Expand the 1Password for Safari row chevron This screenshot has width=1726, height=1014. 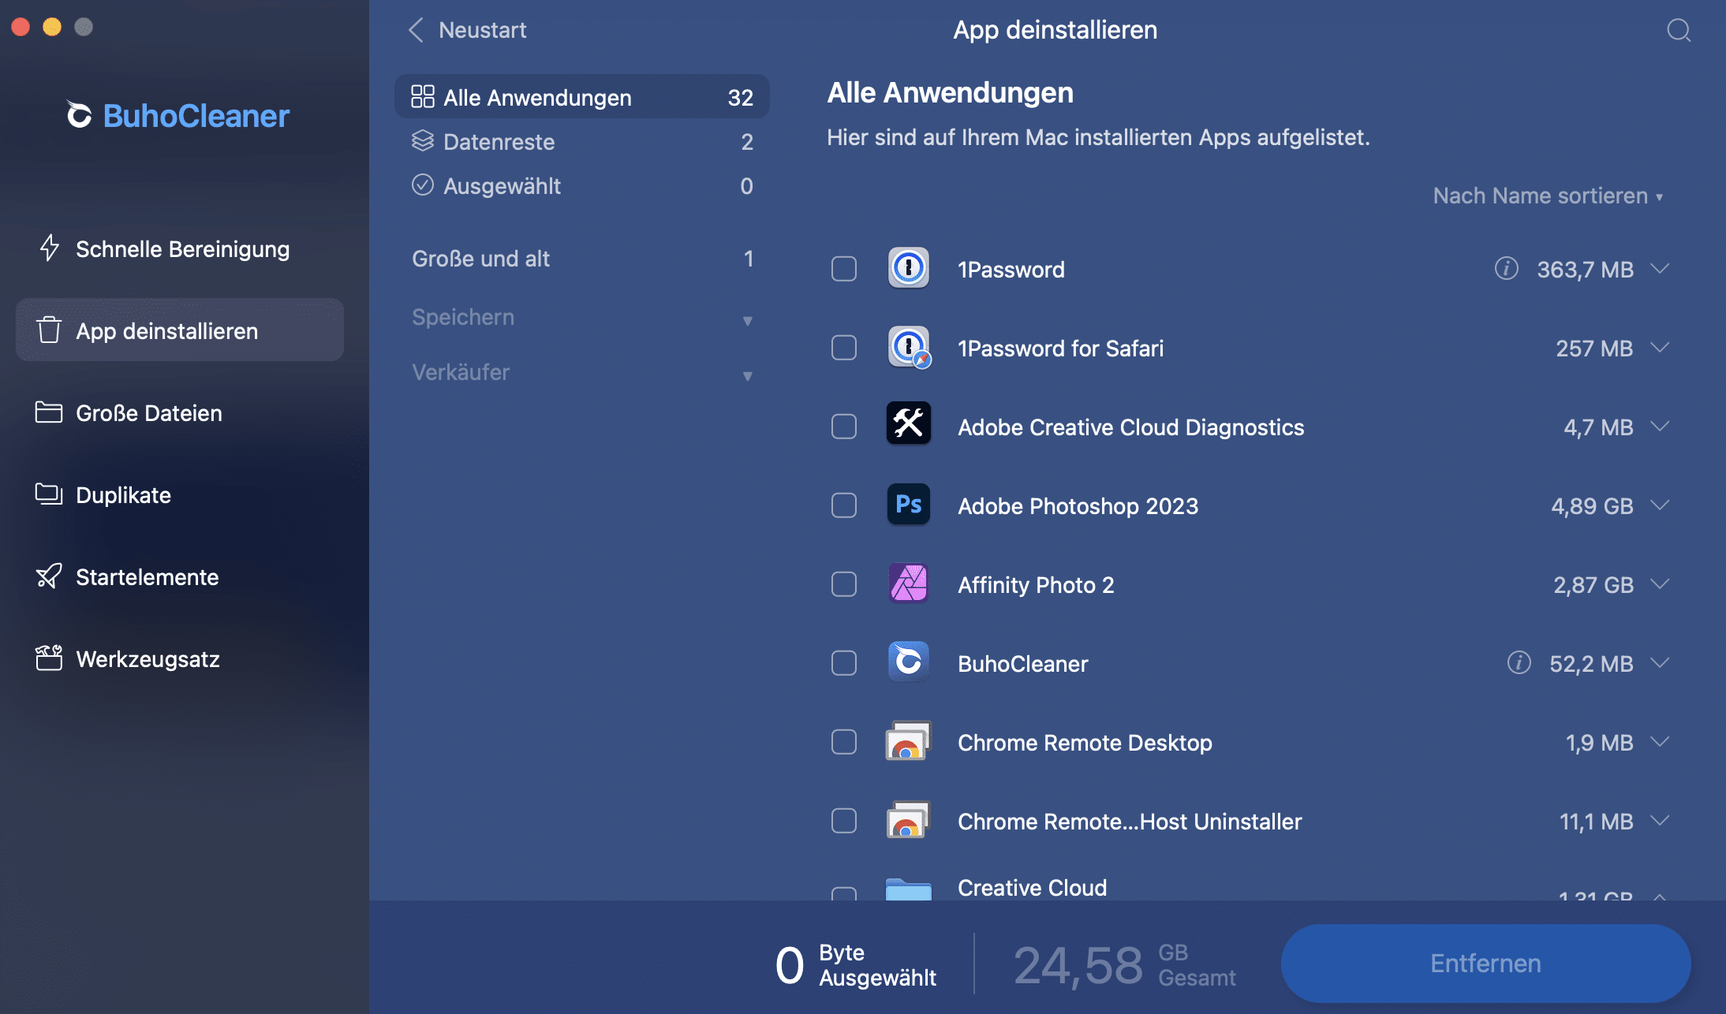(1660, 348)
